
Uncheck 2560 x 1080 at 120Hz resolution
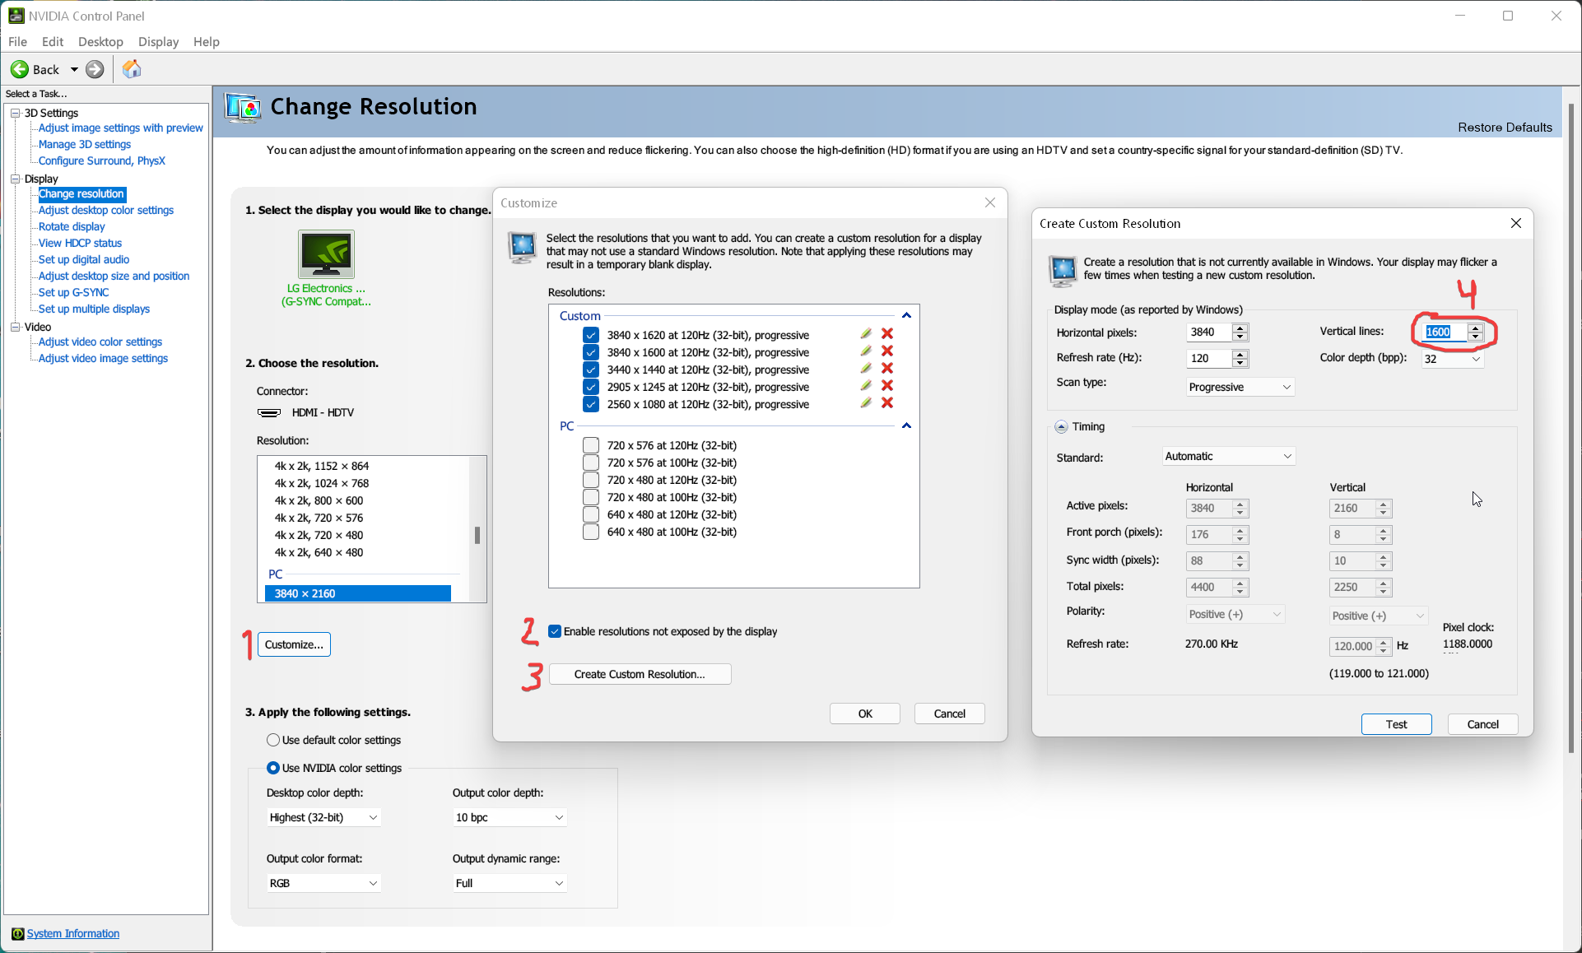591,404
